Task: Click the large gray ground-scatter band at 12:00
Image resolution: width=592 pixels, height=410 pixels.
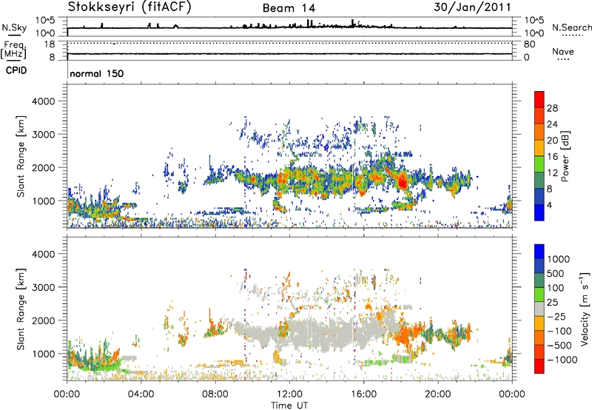Action: pyautogui.click(x=325, y=335)
